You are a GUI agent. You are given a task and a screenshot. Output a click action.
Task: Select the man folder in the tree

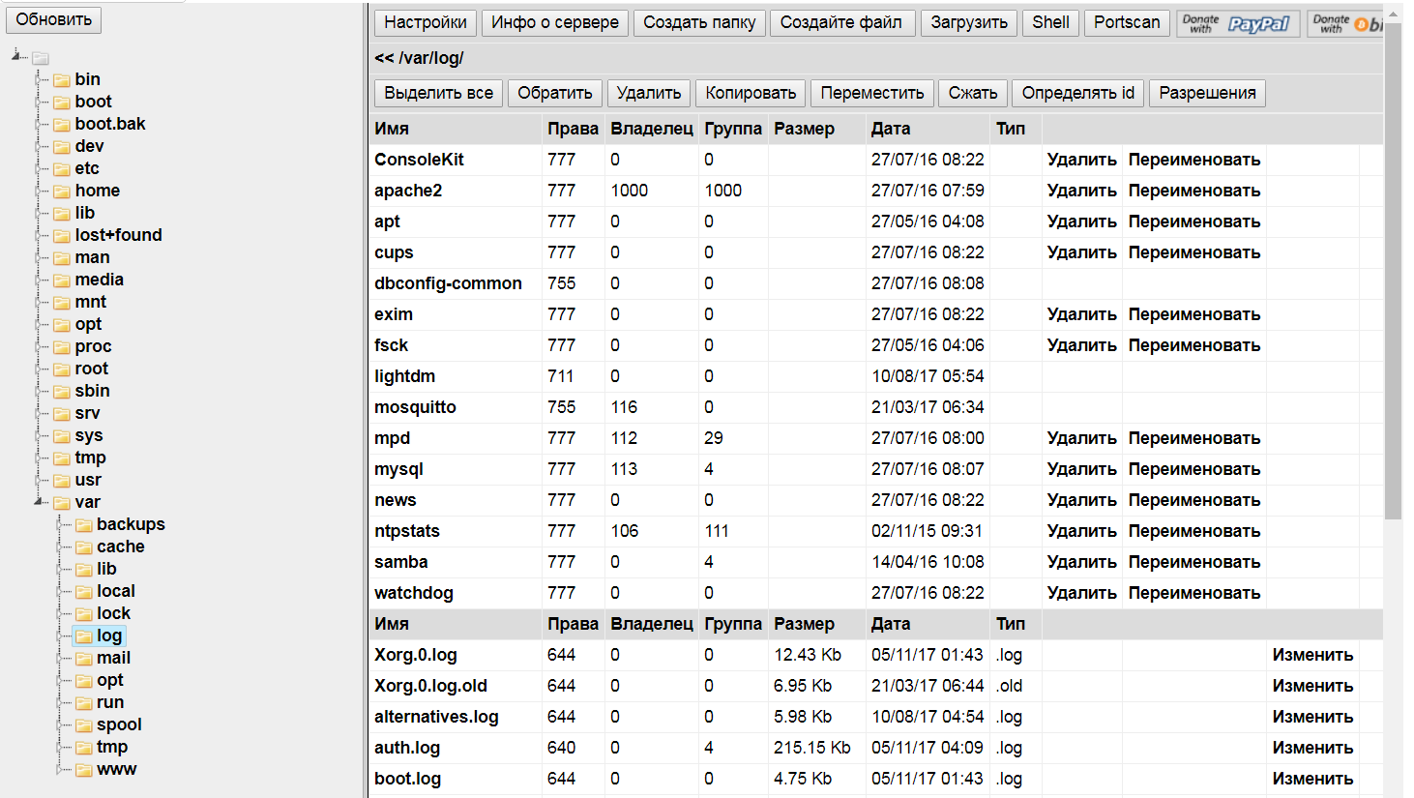point(93,257)
